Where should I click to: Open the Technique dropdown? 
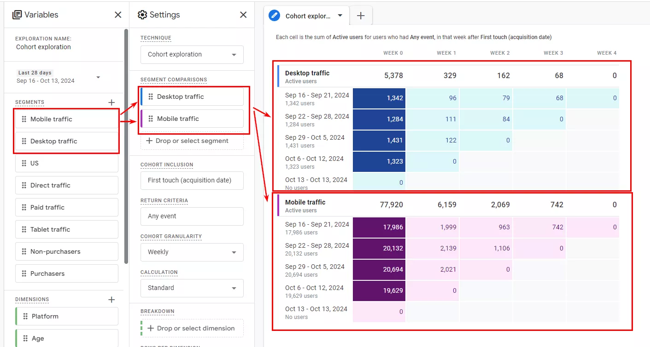(192, 54)
